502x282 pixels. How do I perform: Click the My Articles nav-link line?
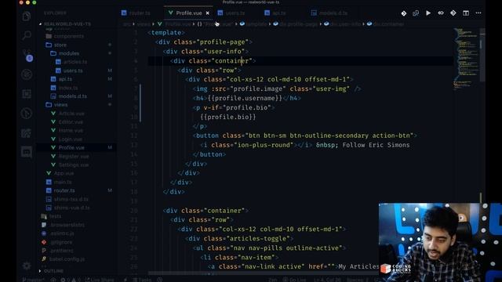click(293, 266)
